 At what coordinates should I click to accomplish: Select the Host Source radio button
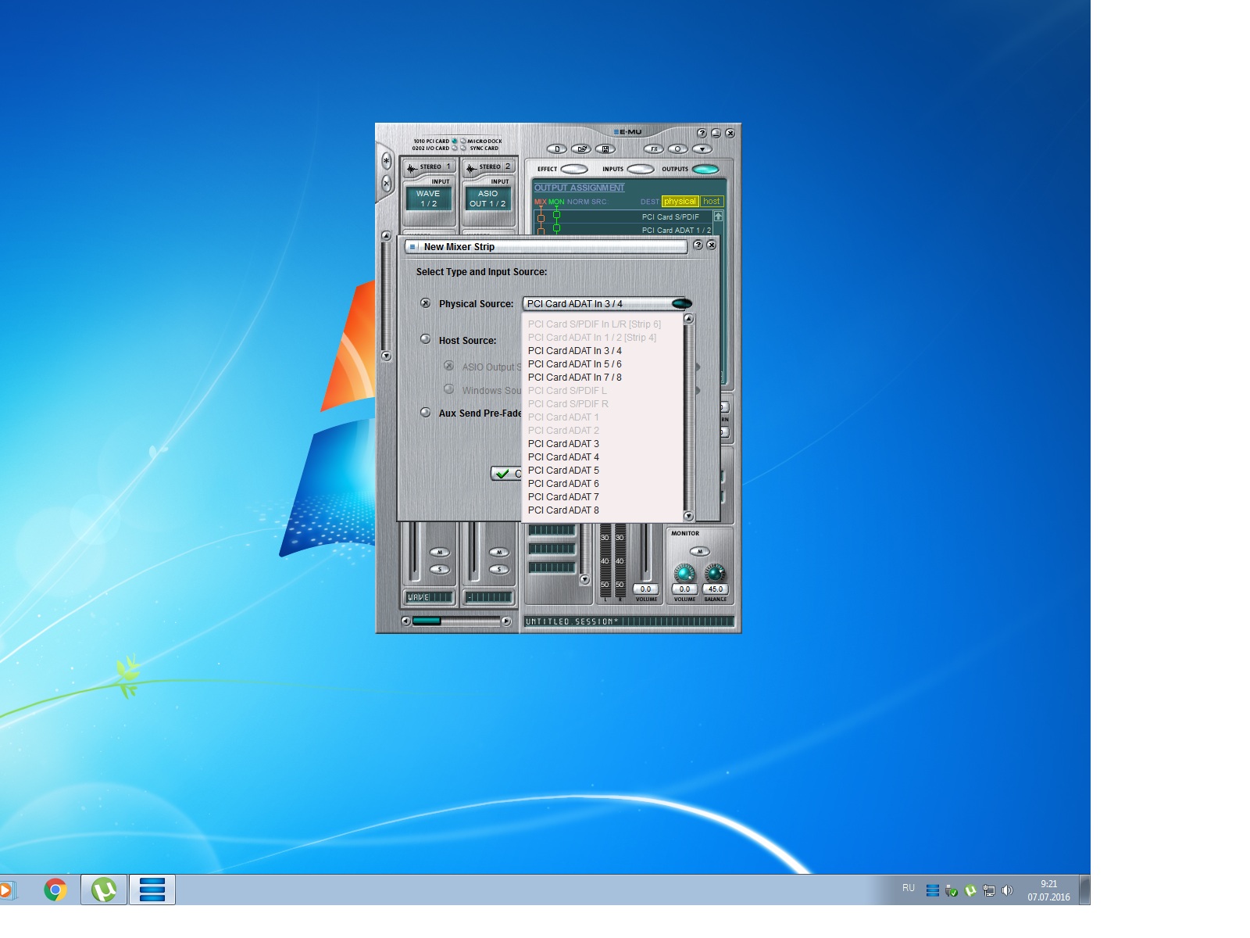click(425, 339)
